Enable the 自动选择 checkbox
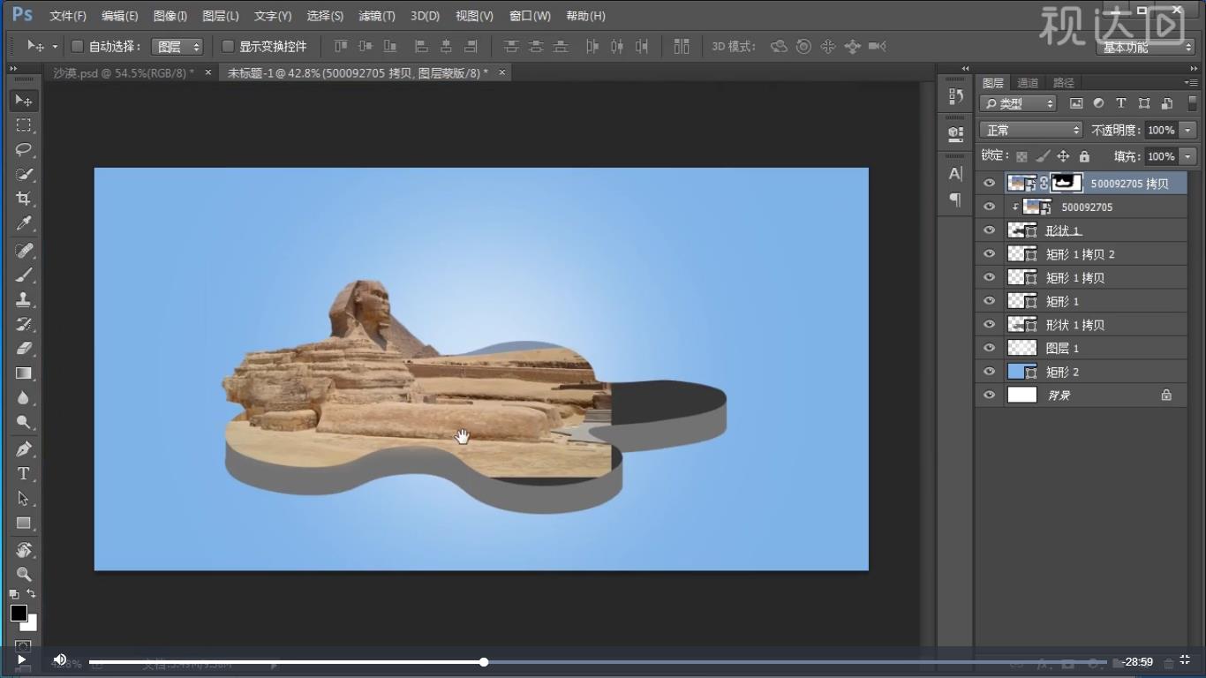 77,46
